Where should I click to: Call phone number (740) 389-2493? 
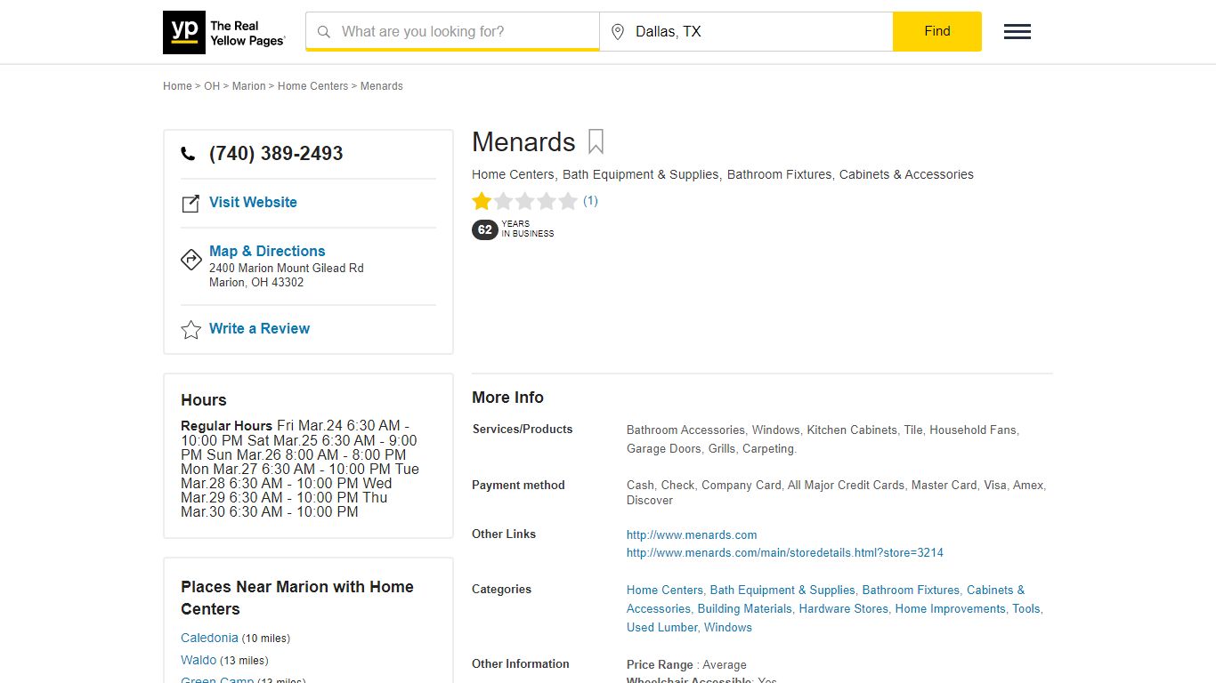(x=276, y=154)
